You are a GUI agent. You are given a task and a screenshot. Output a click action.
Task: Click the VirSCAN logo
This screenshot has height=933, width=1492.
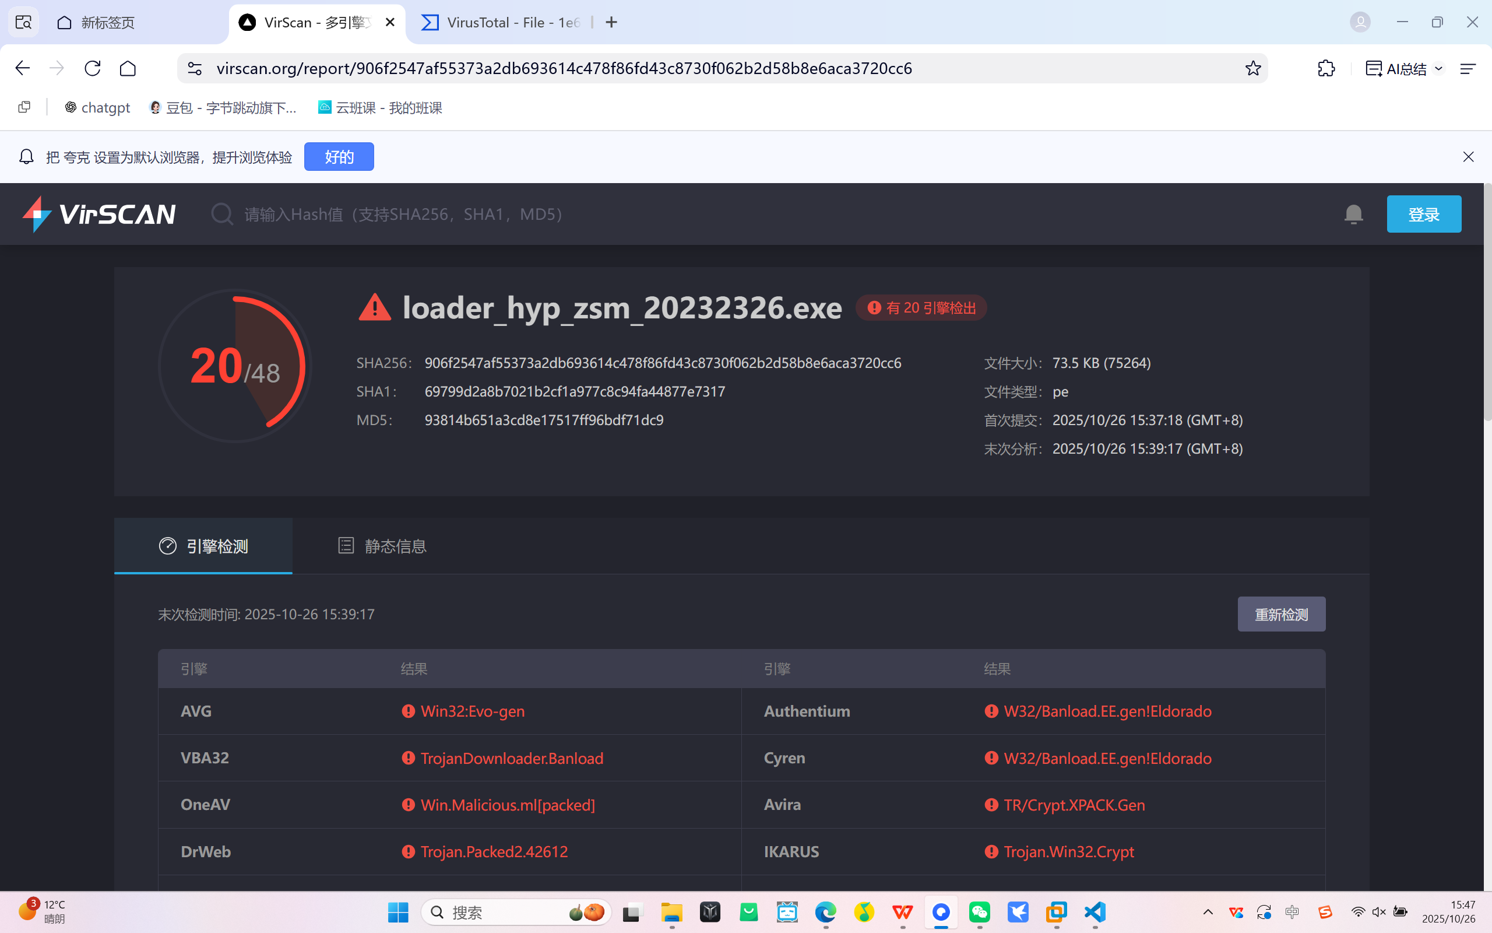click(x=98, y=214)
